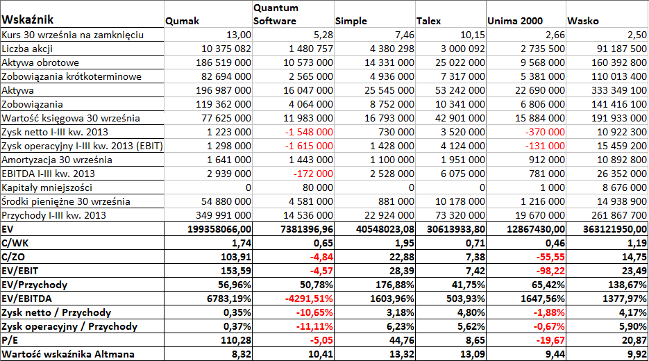Select Środki pieniężne 30 września label
Screen dimensions: 649x361
click(66, 201)
